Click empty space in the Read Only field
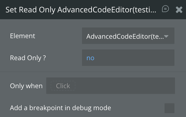The image size is (186, 117). pos(138,58)
